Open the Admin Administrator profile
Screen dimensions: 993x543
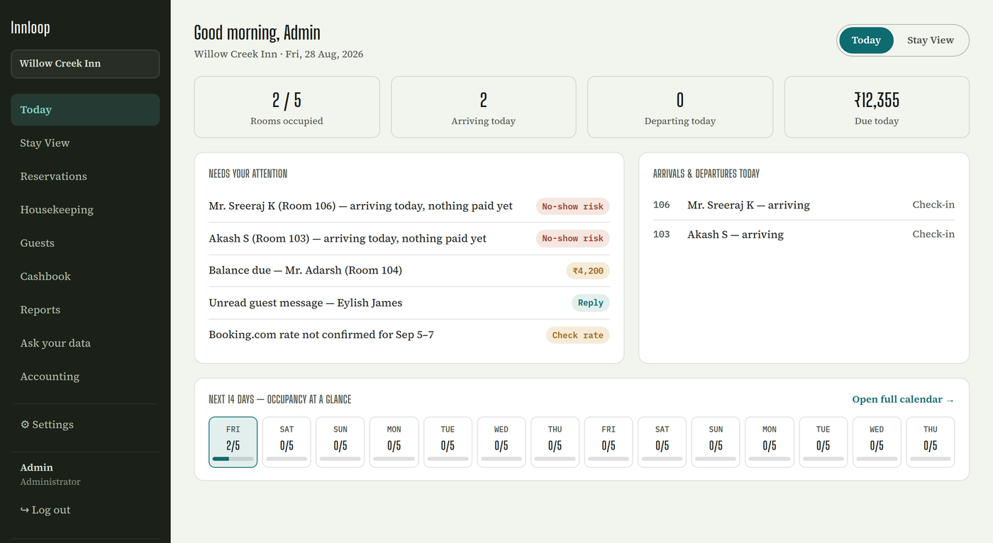[x=50, y=474]
